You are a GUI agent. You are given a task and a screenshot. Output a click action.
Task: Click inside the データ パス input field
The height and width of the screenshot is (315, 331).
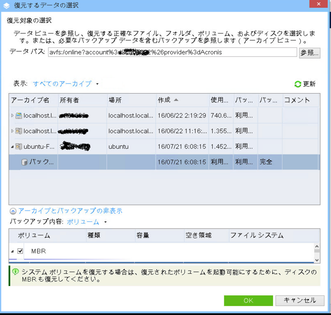[172, 53]
